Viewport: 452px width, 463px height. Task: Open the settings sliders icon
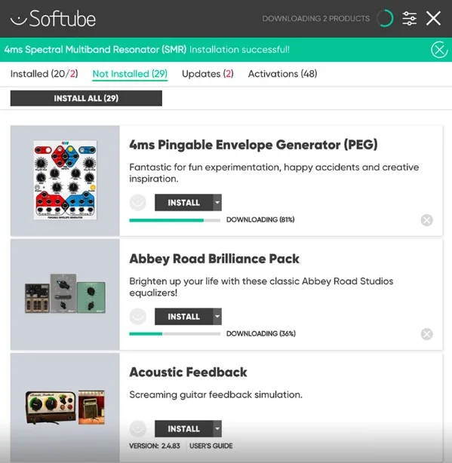click(410, 18)
